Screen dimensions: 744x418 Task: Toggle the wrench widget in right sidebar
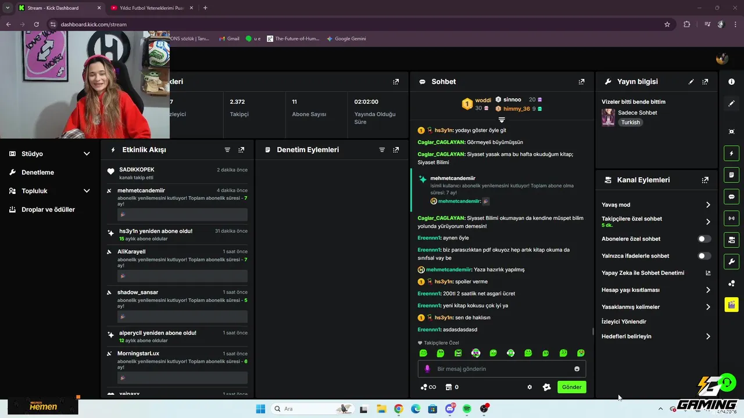731,261
